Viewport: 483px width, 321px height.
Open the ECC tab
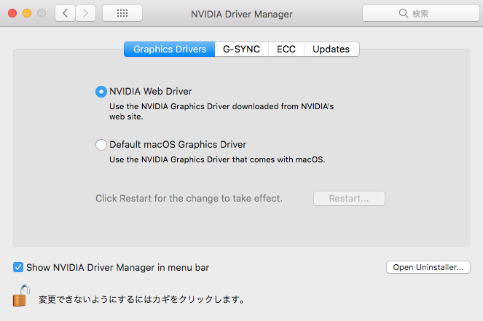(286, 49)
